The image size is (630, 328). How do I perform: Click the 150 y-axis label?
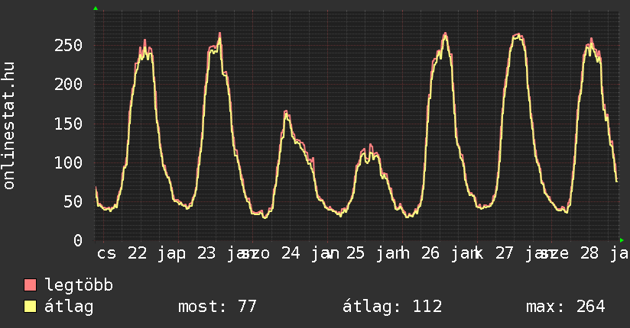click(68, 124)
